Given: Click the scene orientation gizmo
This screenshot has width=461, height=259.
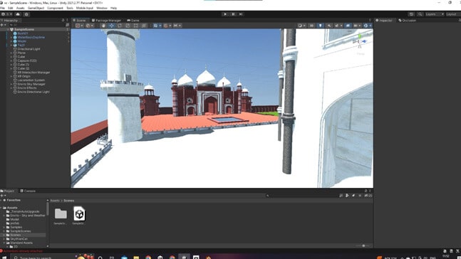Looking at the screenshot, I should (360, 42).
